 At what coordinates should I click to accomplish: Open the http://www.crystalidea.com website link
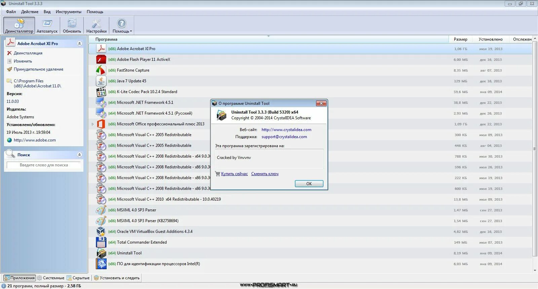[286, 130]
